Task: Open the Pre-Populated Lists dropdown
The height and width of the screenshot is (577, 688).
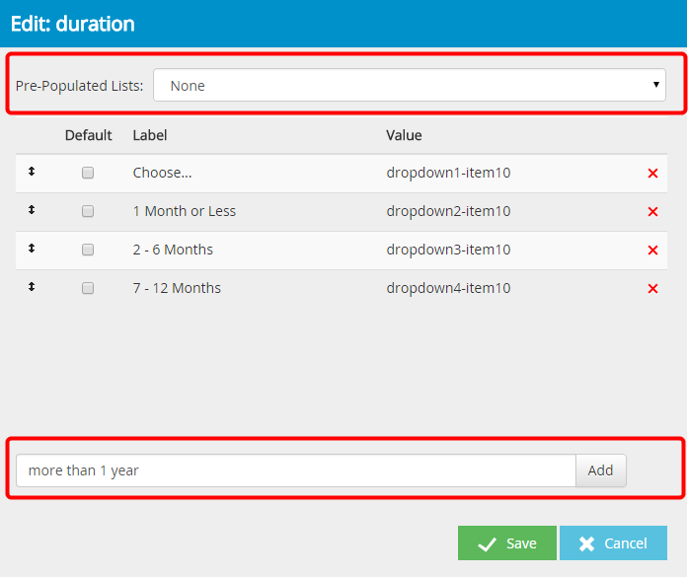Action: (409, 86)
